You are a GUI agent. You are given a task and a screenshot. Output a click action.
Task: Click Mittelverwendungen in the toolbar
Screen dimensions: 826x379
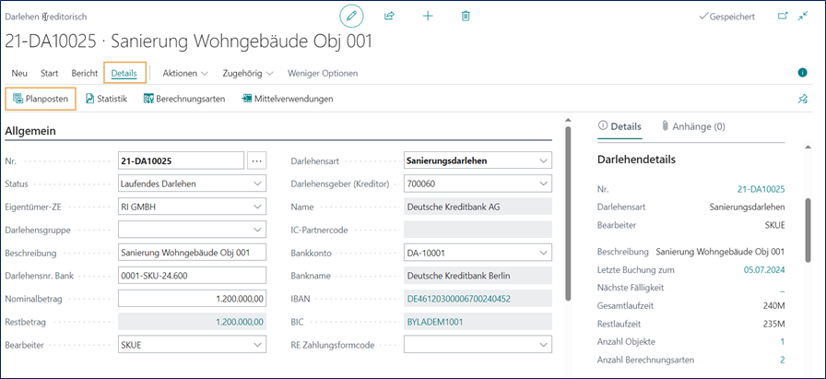(287, 99)
